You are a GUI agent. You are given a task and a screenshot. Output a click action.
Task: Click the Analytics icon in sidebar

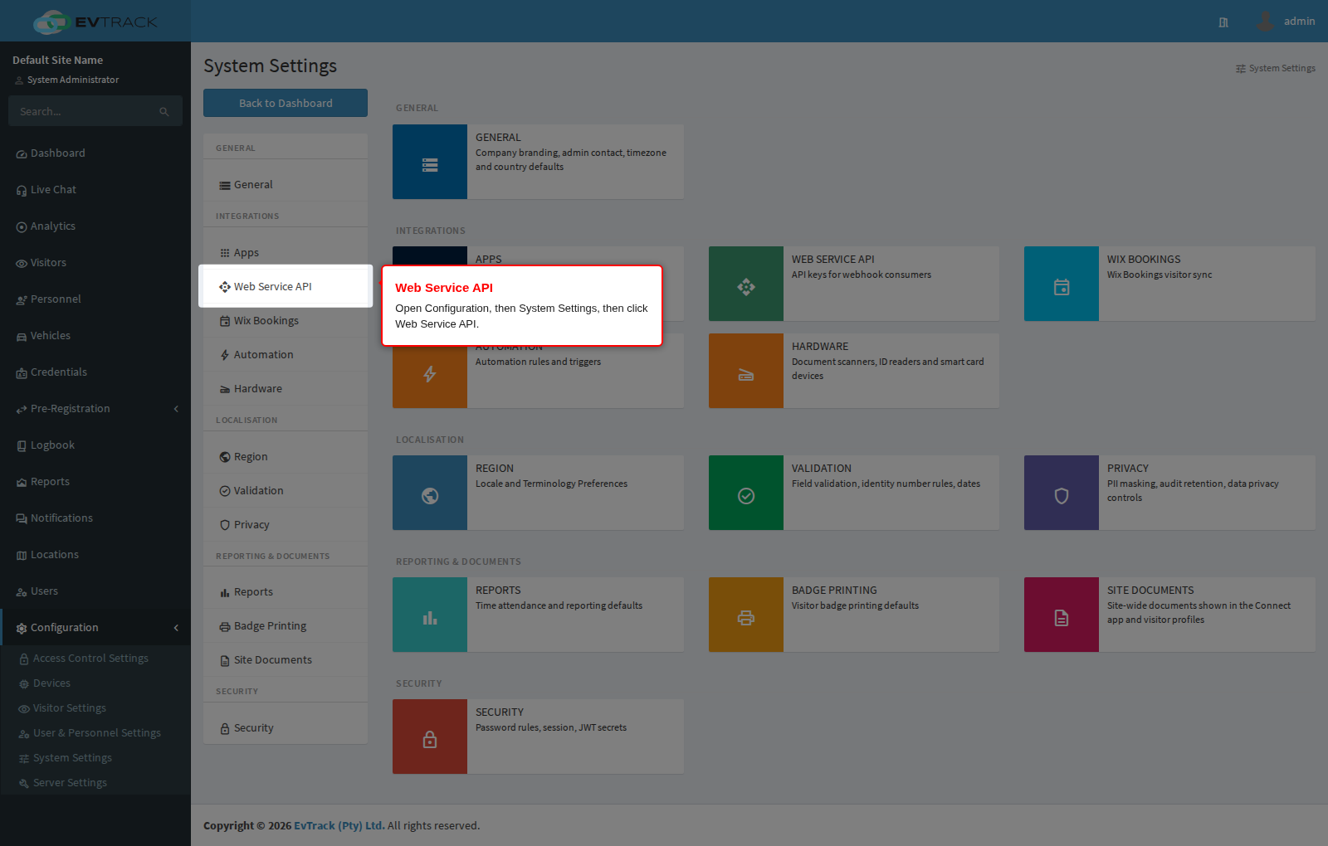pyautogui.click(x=22, y=227)
